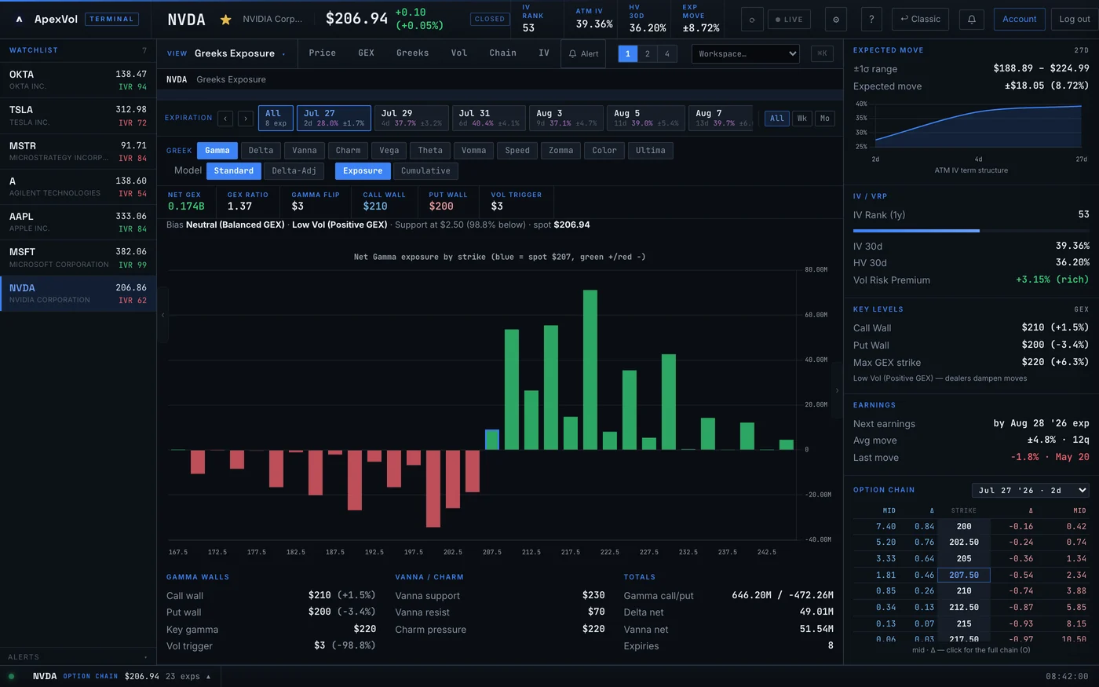The height and width of the screenshot is (687, 1099).
Task: Select the Gamma greek
Action: click(217, 151)
